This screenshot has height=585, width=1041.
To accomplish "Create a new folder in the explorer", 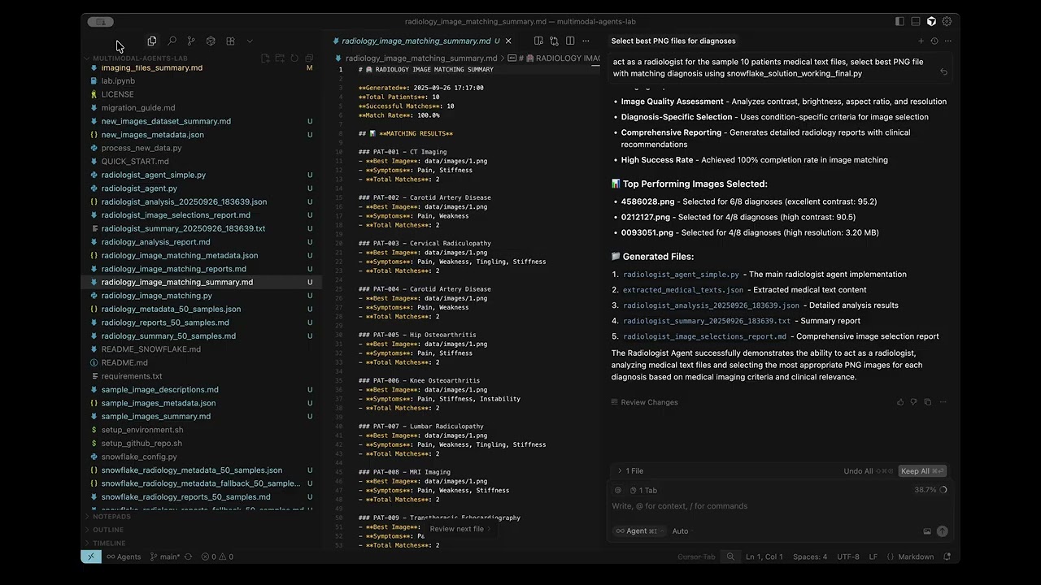I will coord(280,58).
